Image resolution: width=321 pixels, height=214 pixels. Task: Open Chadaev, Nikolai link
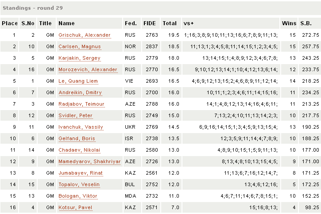pos(79,150)
